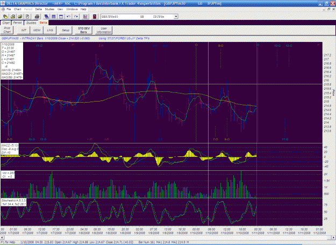Click the redo arrow toolbar icon
336x245 pixels.
point(76,17)
